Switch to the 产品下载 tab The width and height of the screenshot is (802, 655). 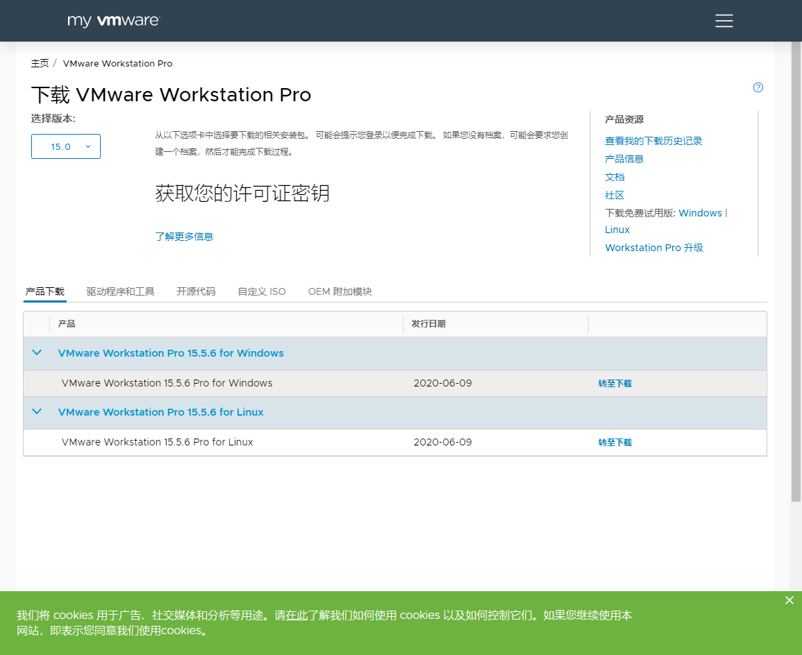click(45, 291)
